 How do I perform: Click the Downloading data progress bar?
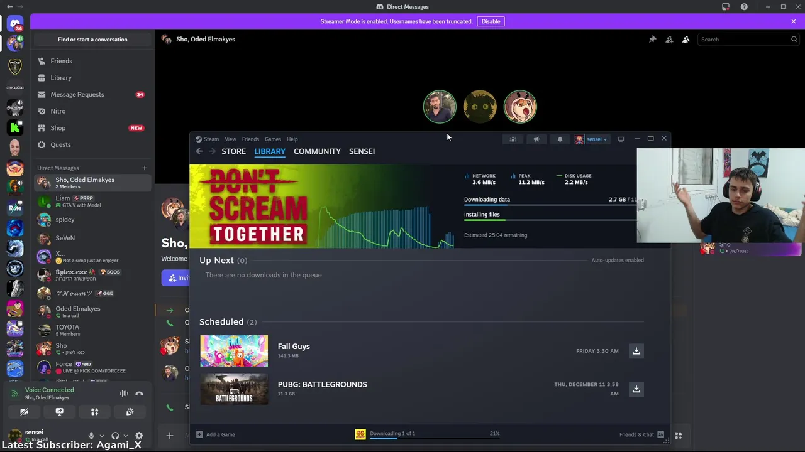(550, 205)
